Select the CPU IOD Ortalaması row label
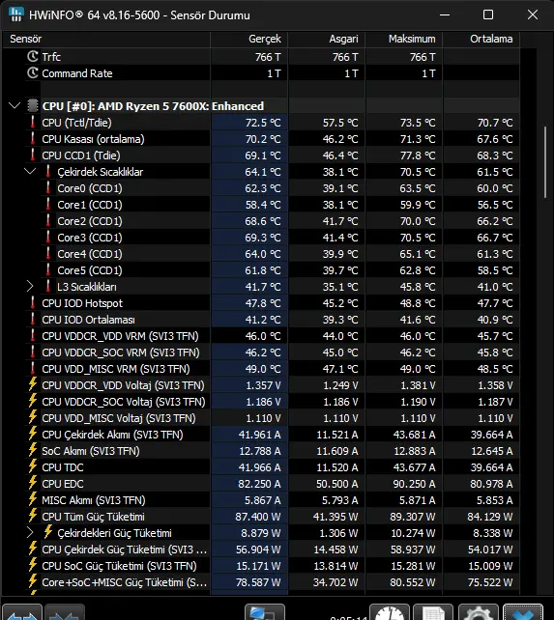 click(x=88, y=320)
